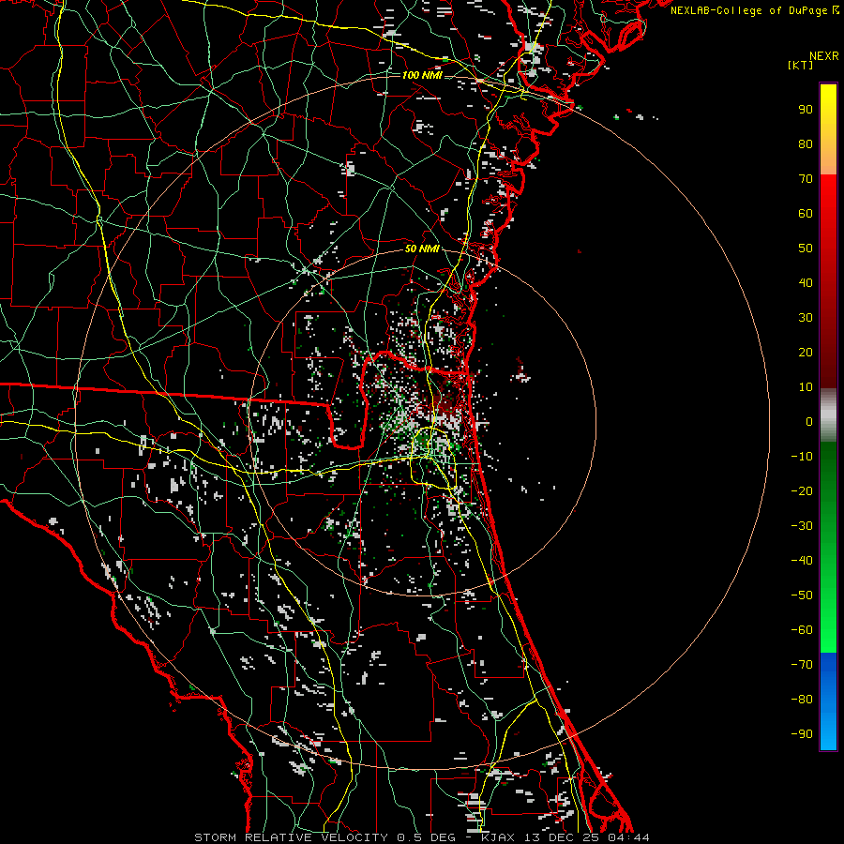Click the 50 value on the velocity scale
Viewport: 844px width, 844px height.
[805, 249]
